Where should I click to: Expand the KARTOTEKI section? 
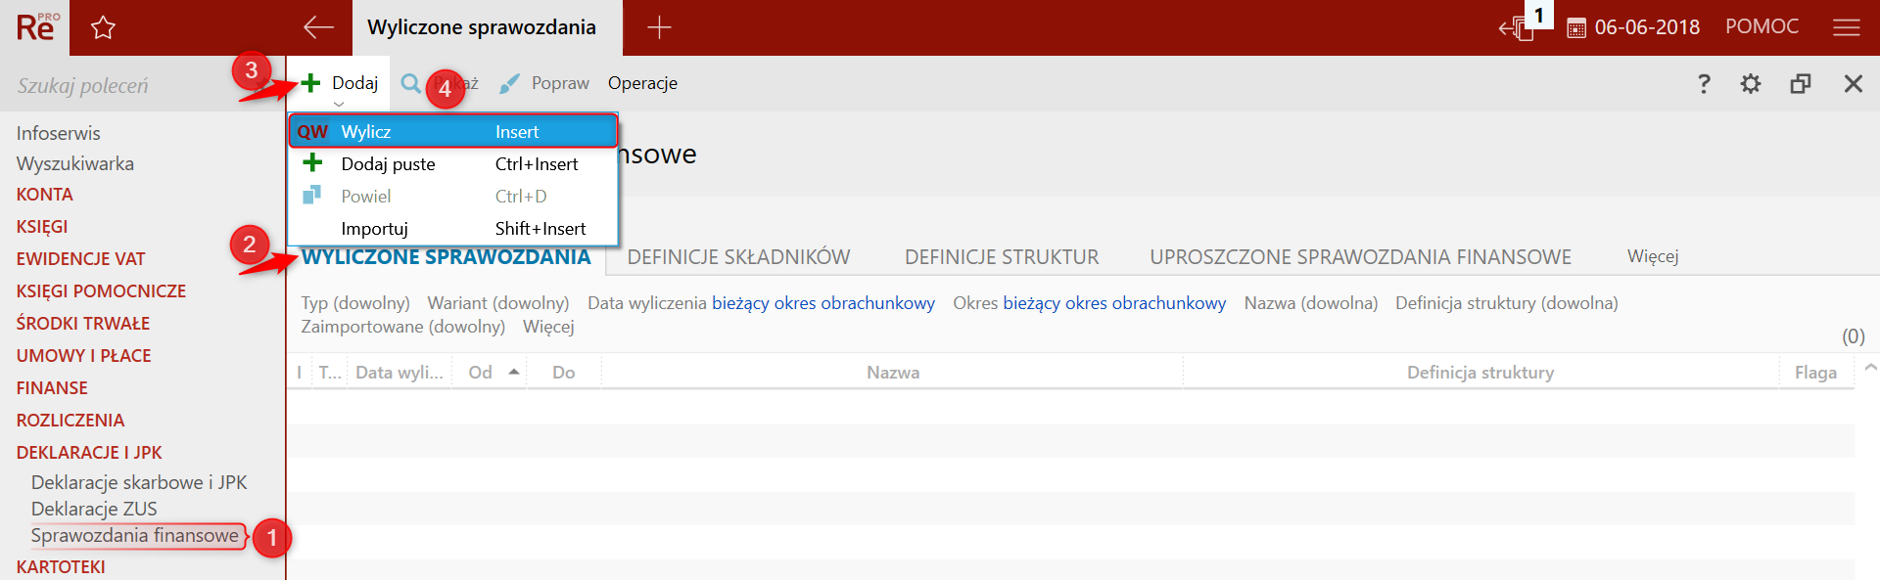tap(61, 567)
